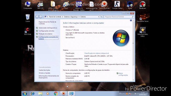The width and height of the screenshot is (171, 96).
Task: Go back with the navigation back arrow
Action: click(x=37, y=17)
